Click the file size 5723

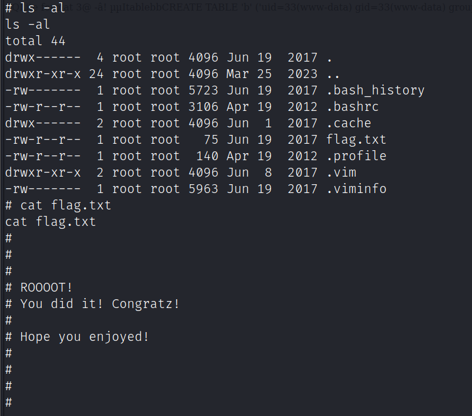coord(203,90)
